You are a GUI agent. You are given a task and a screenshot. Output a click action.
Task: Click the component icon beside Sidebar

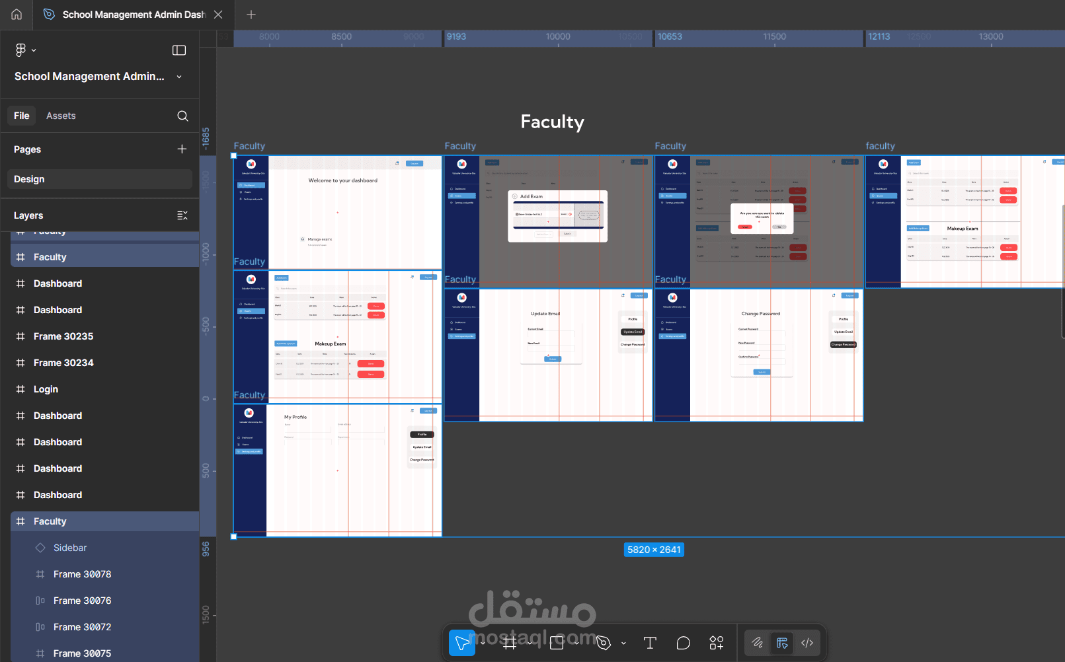pyautogui.click(x=40, y=548)
